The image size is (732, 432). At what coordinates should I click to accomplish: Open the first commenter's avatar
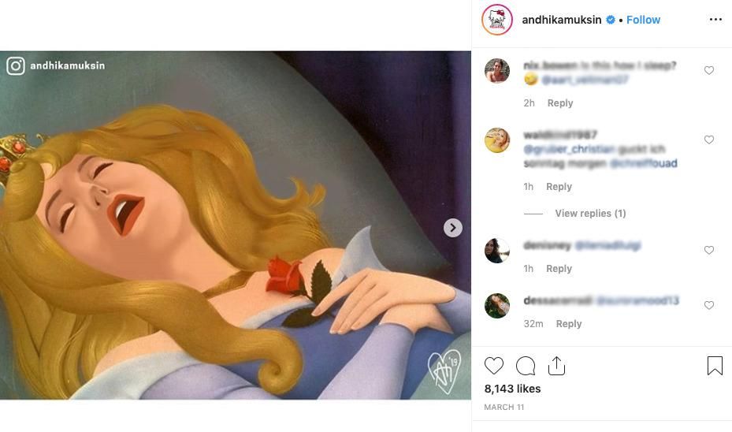[x=497, y=70]
